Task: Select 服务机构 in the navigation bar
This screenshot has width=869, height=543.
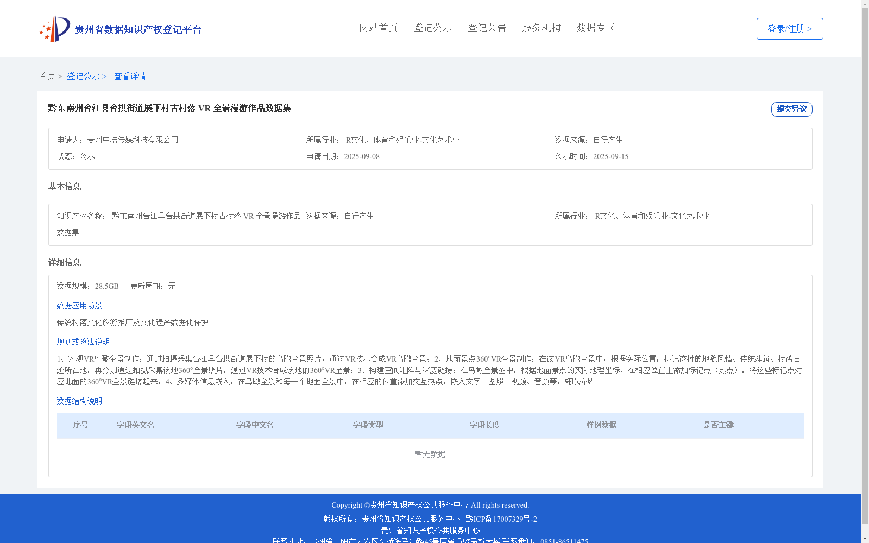Action: tap(541, 28)
